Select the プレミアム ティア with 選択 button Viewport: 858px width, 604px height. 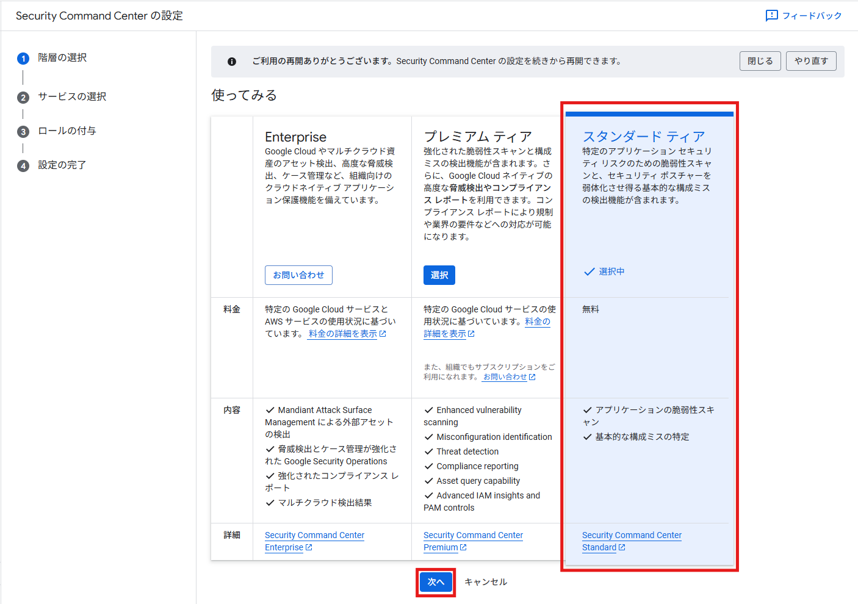pyautogui.click(x=439, y=275)
